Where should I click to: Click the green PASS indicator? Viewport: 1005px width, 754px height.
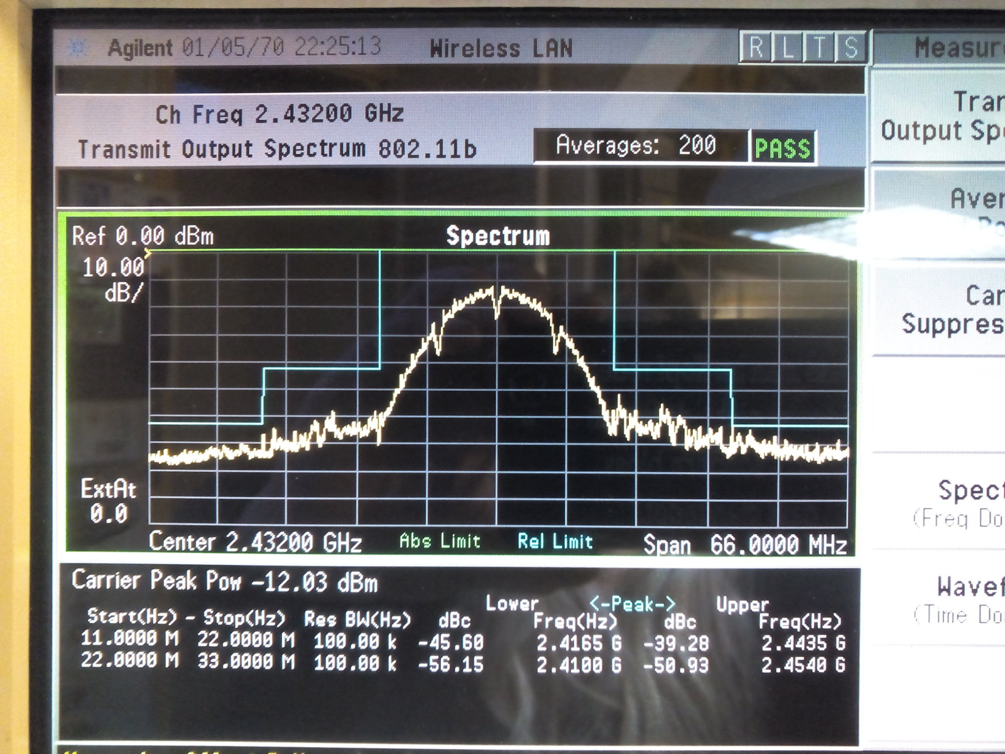tap(783, 148)
